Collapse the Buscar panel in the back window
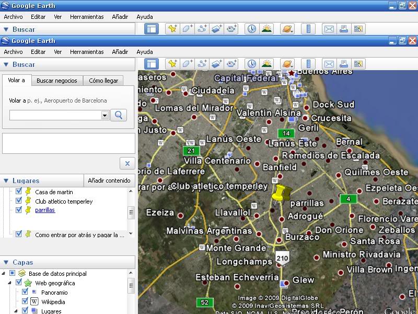Screen dimensions: 418x314 (x=6, y=29)
